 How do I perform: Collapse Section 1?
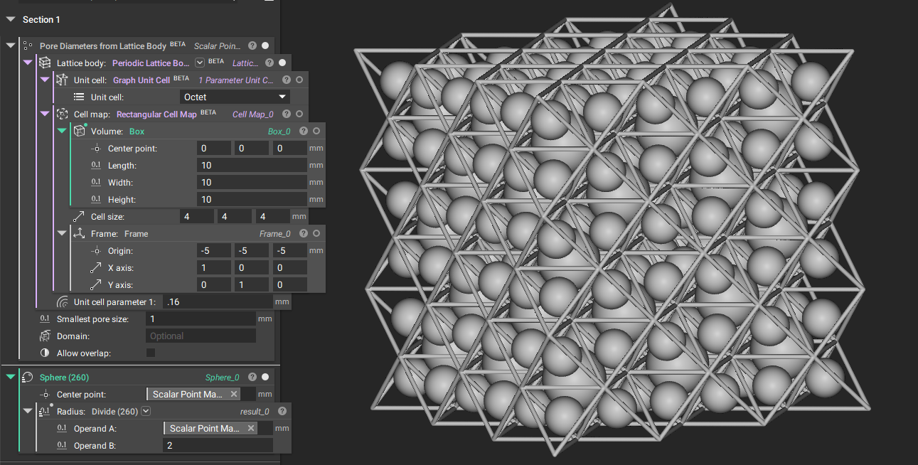point(10,19)
